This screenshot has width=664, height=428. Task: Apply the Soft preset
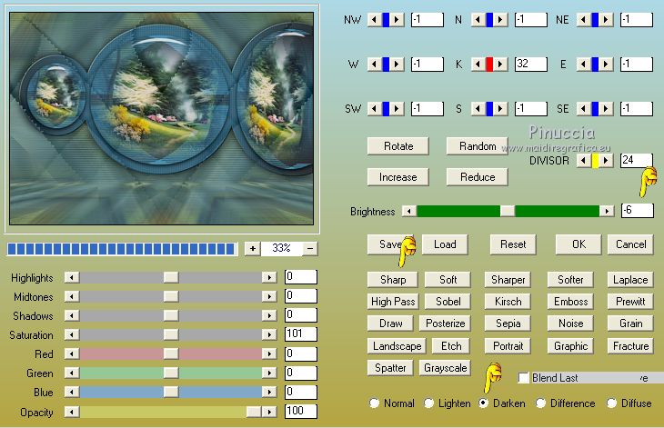click(x=448, y=280)
